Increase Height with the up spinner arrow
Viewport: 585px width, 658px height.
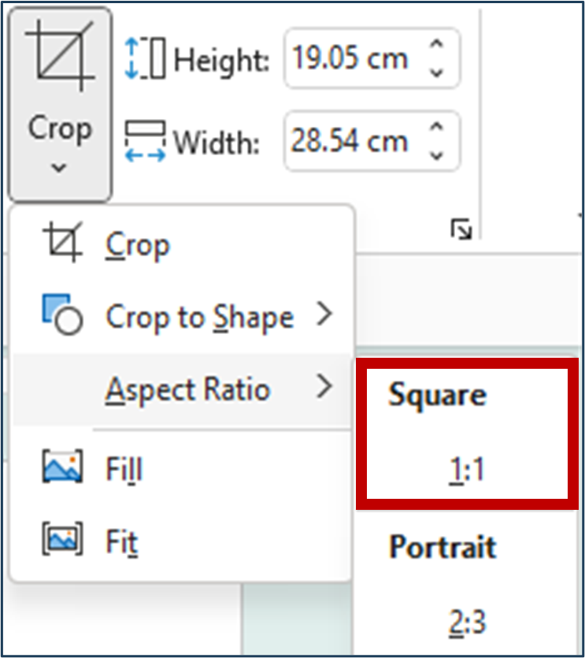point(436,44)
